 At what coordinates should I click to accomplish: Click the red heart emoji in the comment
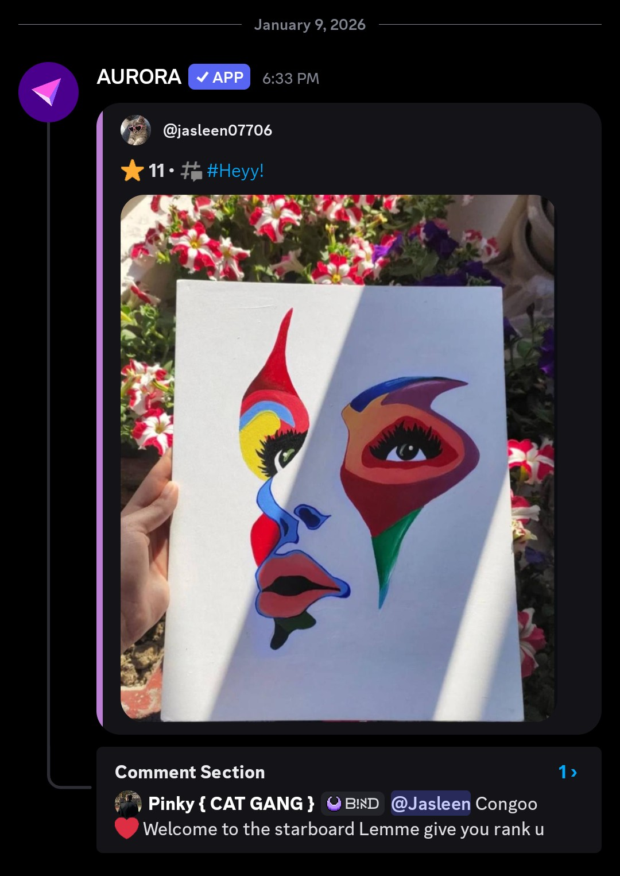(x=127, y=829)
